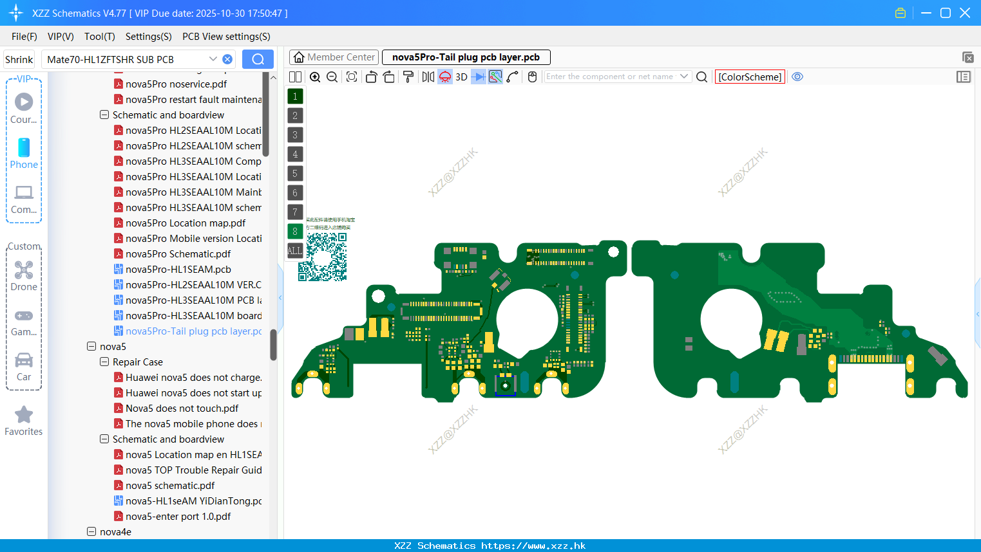Collapse nova5Pro Schematic and boardview folder

[x=104, y=115]
